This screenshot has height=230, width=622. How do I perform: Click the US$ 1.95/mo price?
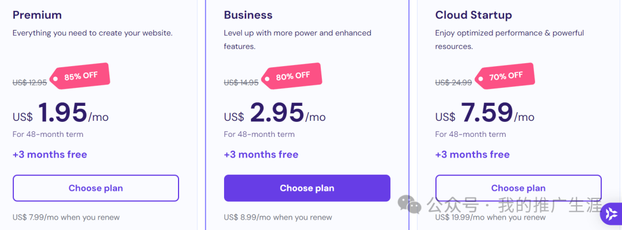(x=60, y=113)
